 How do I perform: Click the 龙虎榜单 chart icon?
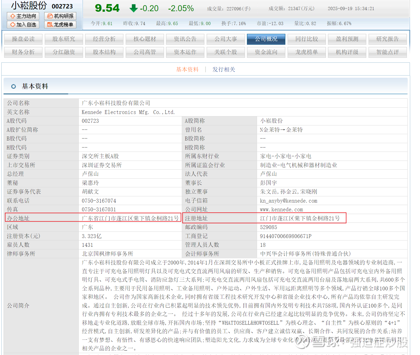pyautogui.click(x=50, y=25)
